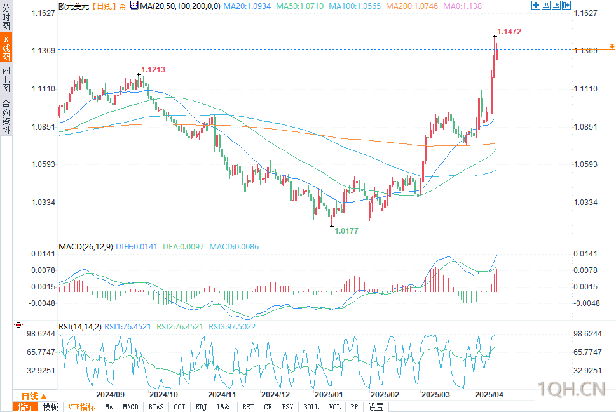Select the MACD indicator button
Image resolution: width=616 pixels, height=412 pixels.
pyautogui.click(x=130, y=407)
